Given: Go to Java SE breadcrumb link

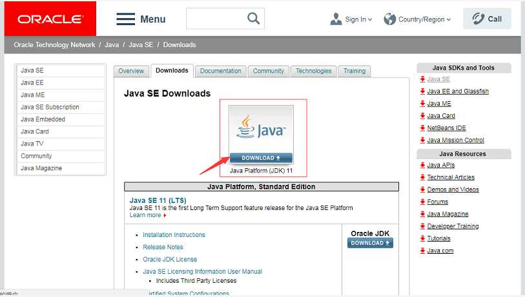Looking at the screenshot, I should 141,44.
